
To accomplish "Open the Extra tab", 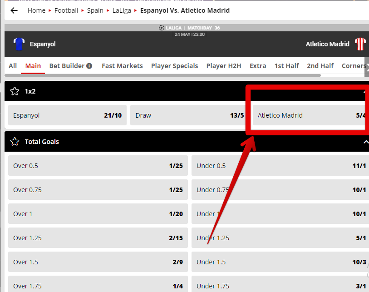I will (x=258, y=66).
